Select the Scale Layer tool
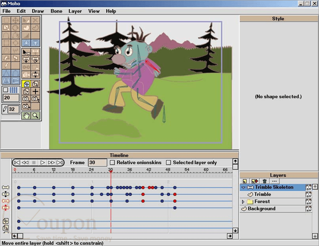 pyautogui.click(x=35, y=84)
